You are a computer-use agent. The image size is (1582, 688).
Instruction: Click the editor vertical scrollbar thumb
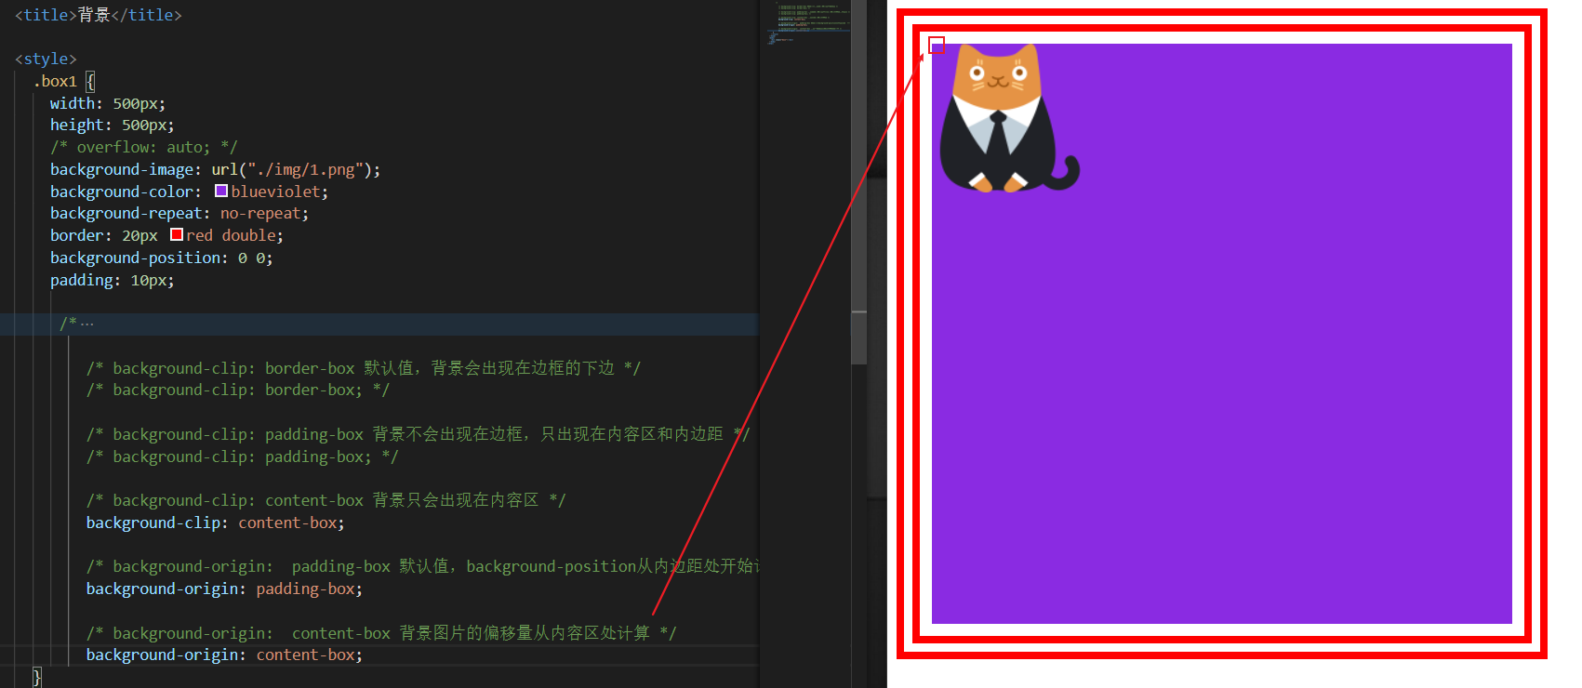859,181
